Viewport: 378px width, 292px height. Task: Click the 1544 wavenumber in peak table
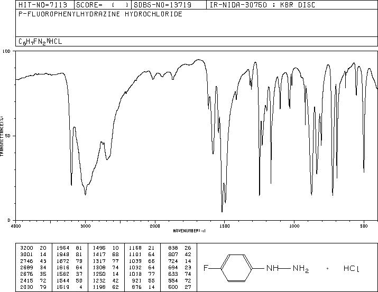click(x=63, y=281)
